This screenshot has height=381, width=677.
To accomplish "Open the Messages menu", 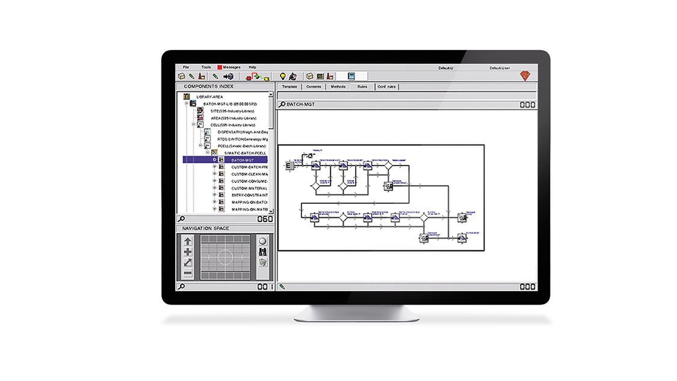I will pos(232,67).
